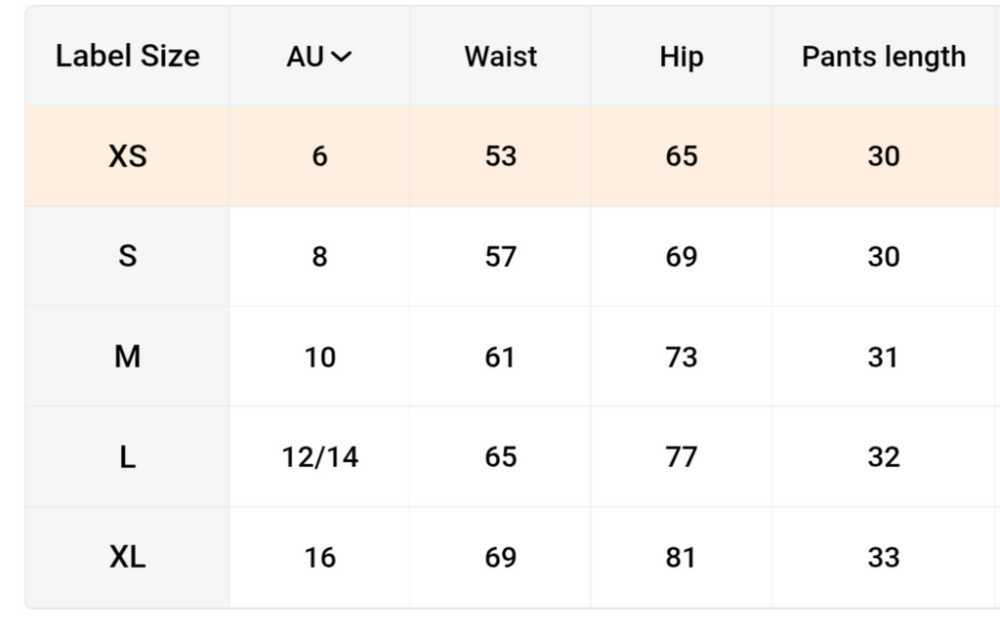Image resolution: width=1000 pixels, height=636 pixels.
Task: Click the Pants length column header
Action: click(884, 56)
